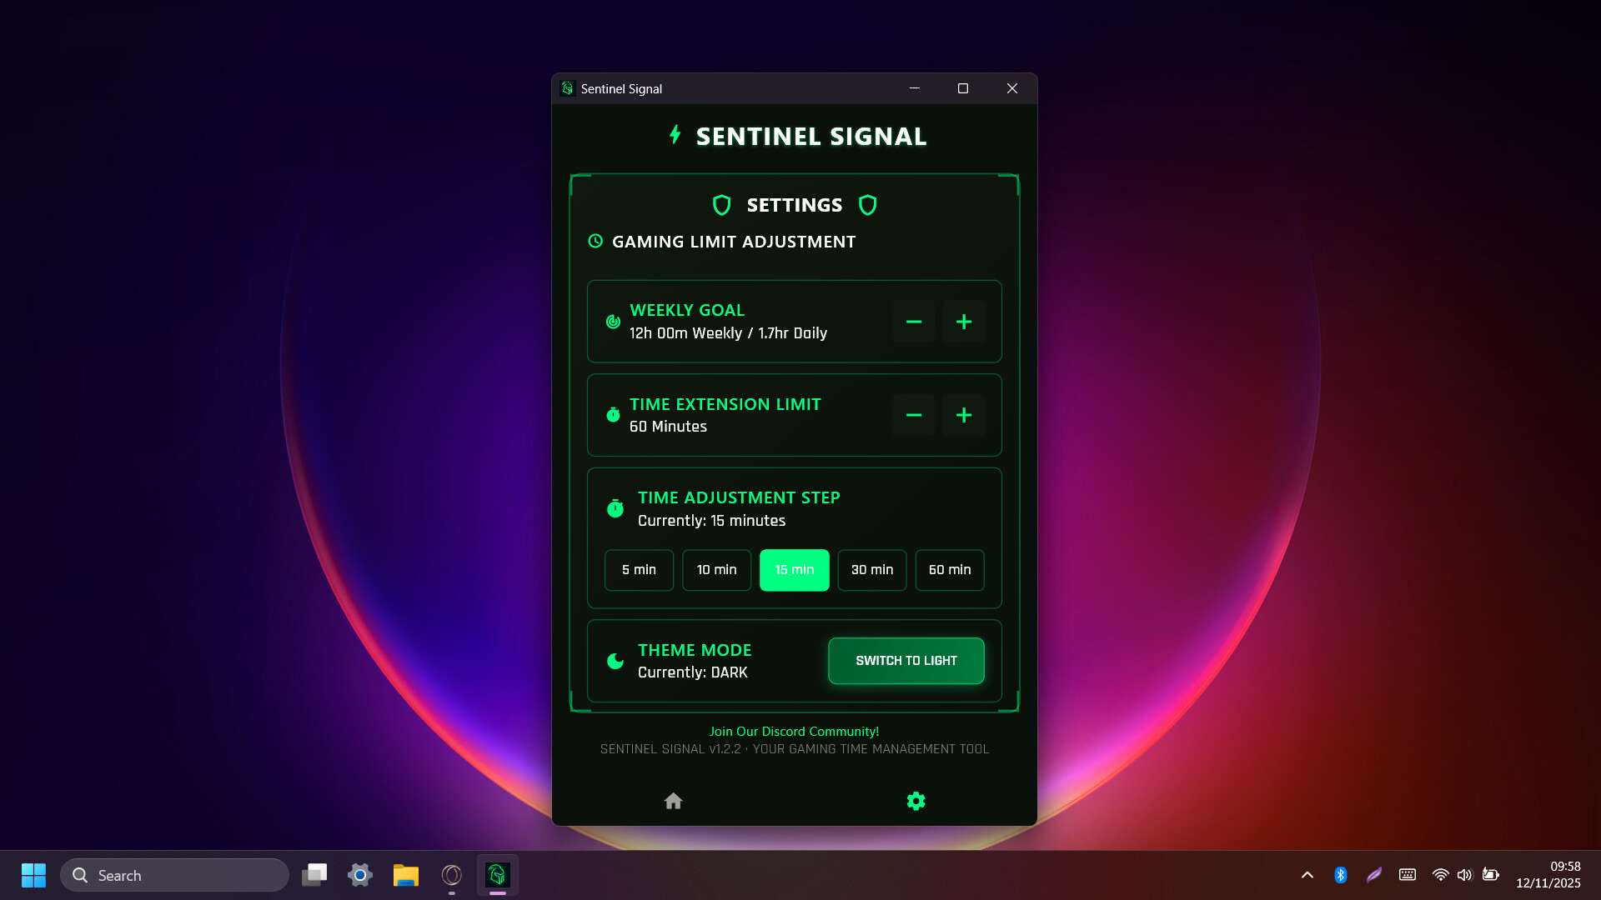
Task: Select the 60 min adjustment step
Action: tap(950, 570)
